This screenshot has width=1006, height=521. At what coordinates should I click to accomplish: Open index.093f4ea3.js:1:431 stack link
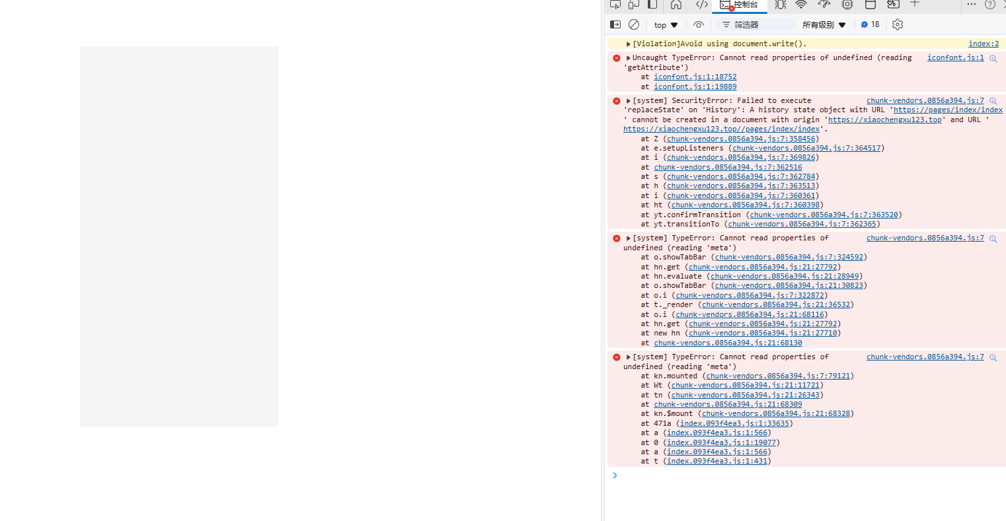[x=717, y=461]
